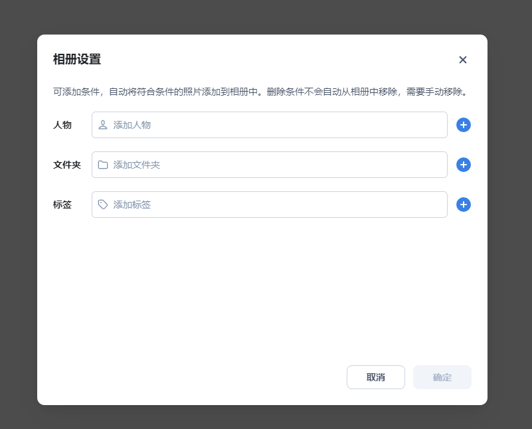532x429 pixels.
Task: Click the plus icon beside 添加标签
Action: coord(463,205)
